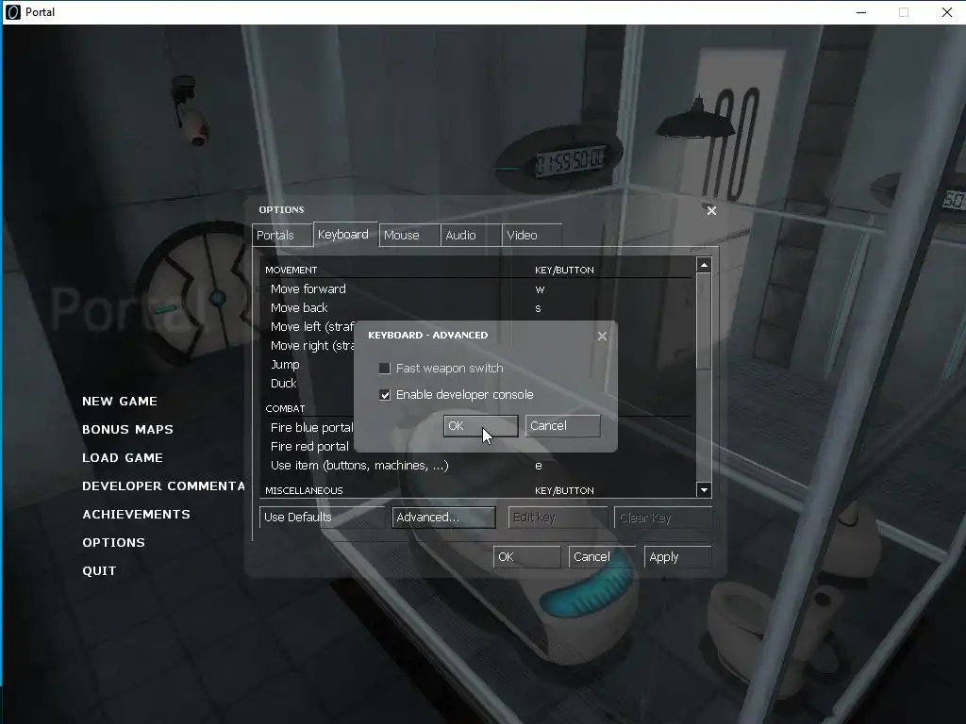This screenshot has height=724, width=966.
Task: Open DEVELOPER COMMENTARY menu item
Action: tap(163, 486)
